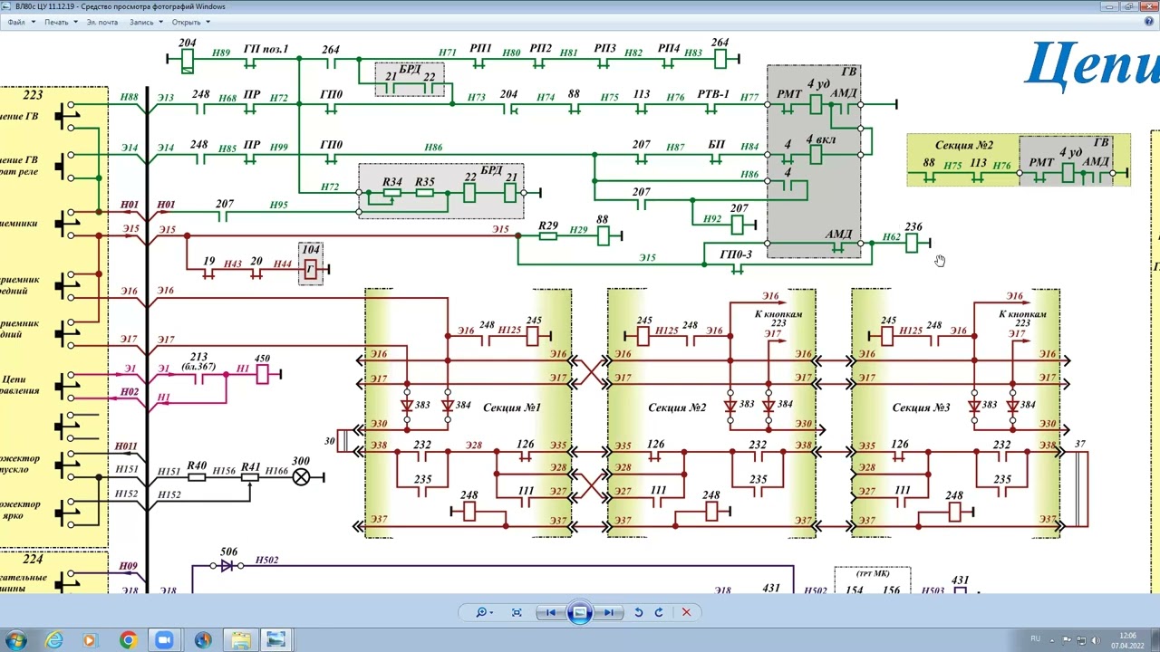Click the 'ГП0-3' label

coord(736,254)
